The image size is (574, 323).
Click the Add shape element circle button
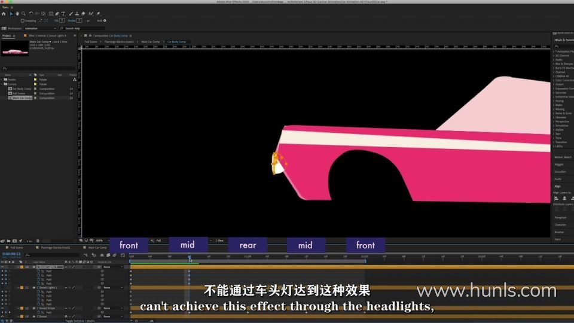point(105,20)
